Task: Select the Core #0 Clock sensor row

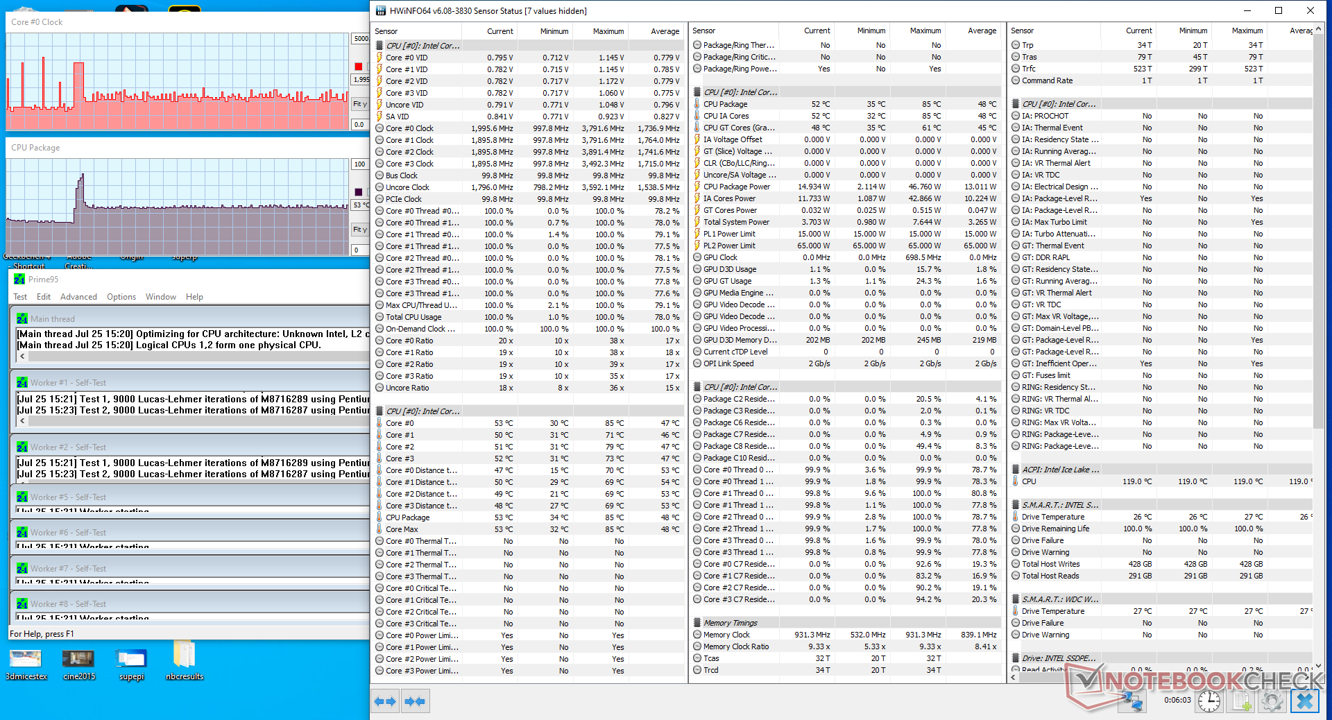Action: pyautogui.click(x=529, y=128)
